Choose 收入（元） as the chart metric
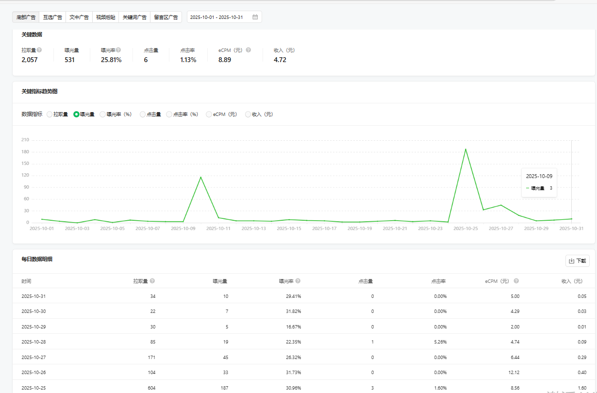Viewport: 597px width, 393px height. 248,115
